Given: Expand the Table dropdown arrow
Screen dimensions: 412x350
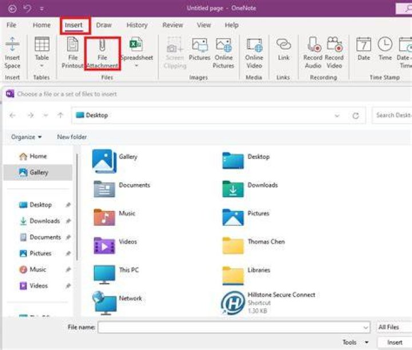Looking at the screenshot, I should (x=42, y=66).
